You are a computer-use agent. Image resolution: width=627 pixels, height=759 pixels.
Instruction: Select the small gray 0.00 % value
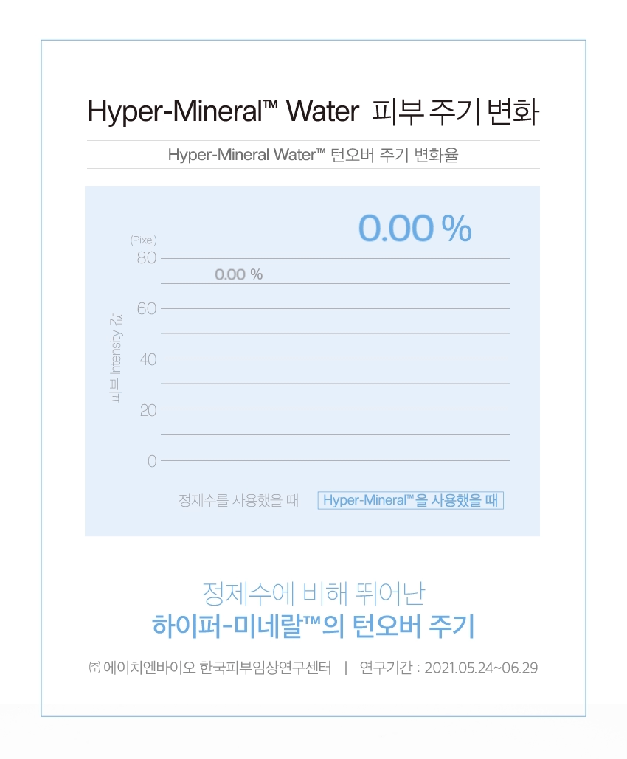(239, 274)
